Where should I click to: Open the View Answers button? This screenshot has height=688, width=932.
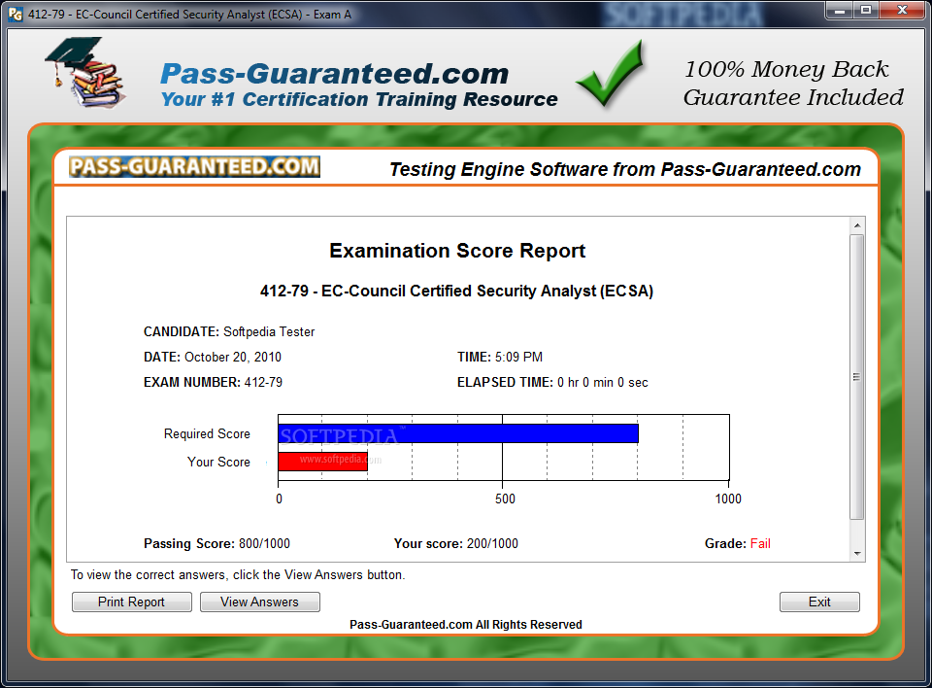tap(260, 602)
